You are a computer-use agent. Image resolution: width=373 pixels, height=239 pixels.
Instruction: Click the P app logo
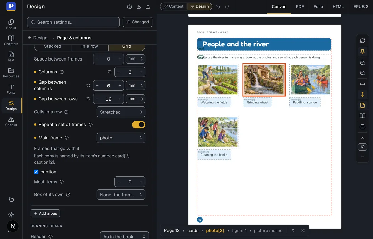point(11,6)
